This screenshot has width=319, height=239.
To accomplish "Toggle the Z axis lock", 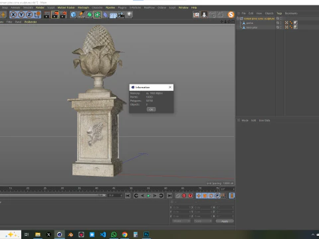I will coord(29,15).
